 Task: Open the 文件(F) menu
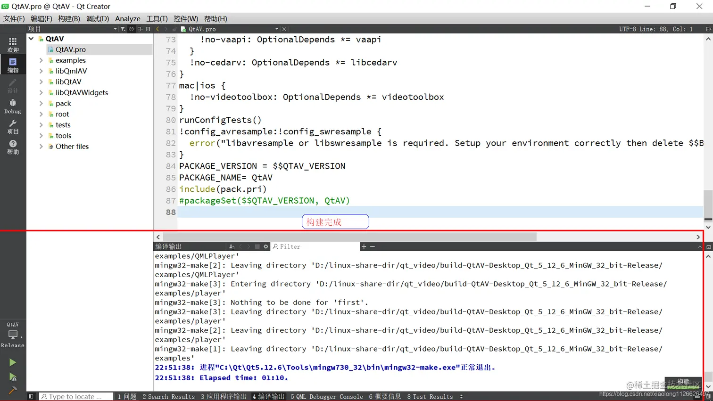coord(14,19)
